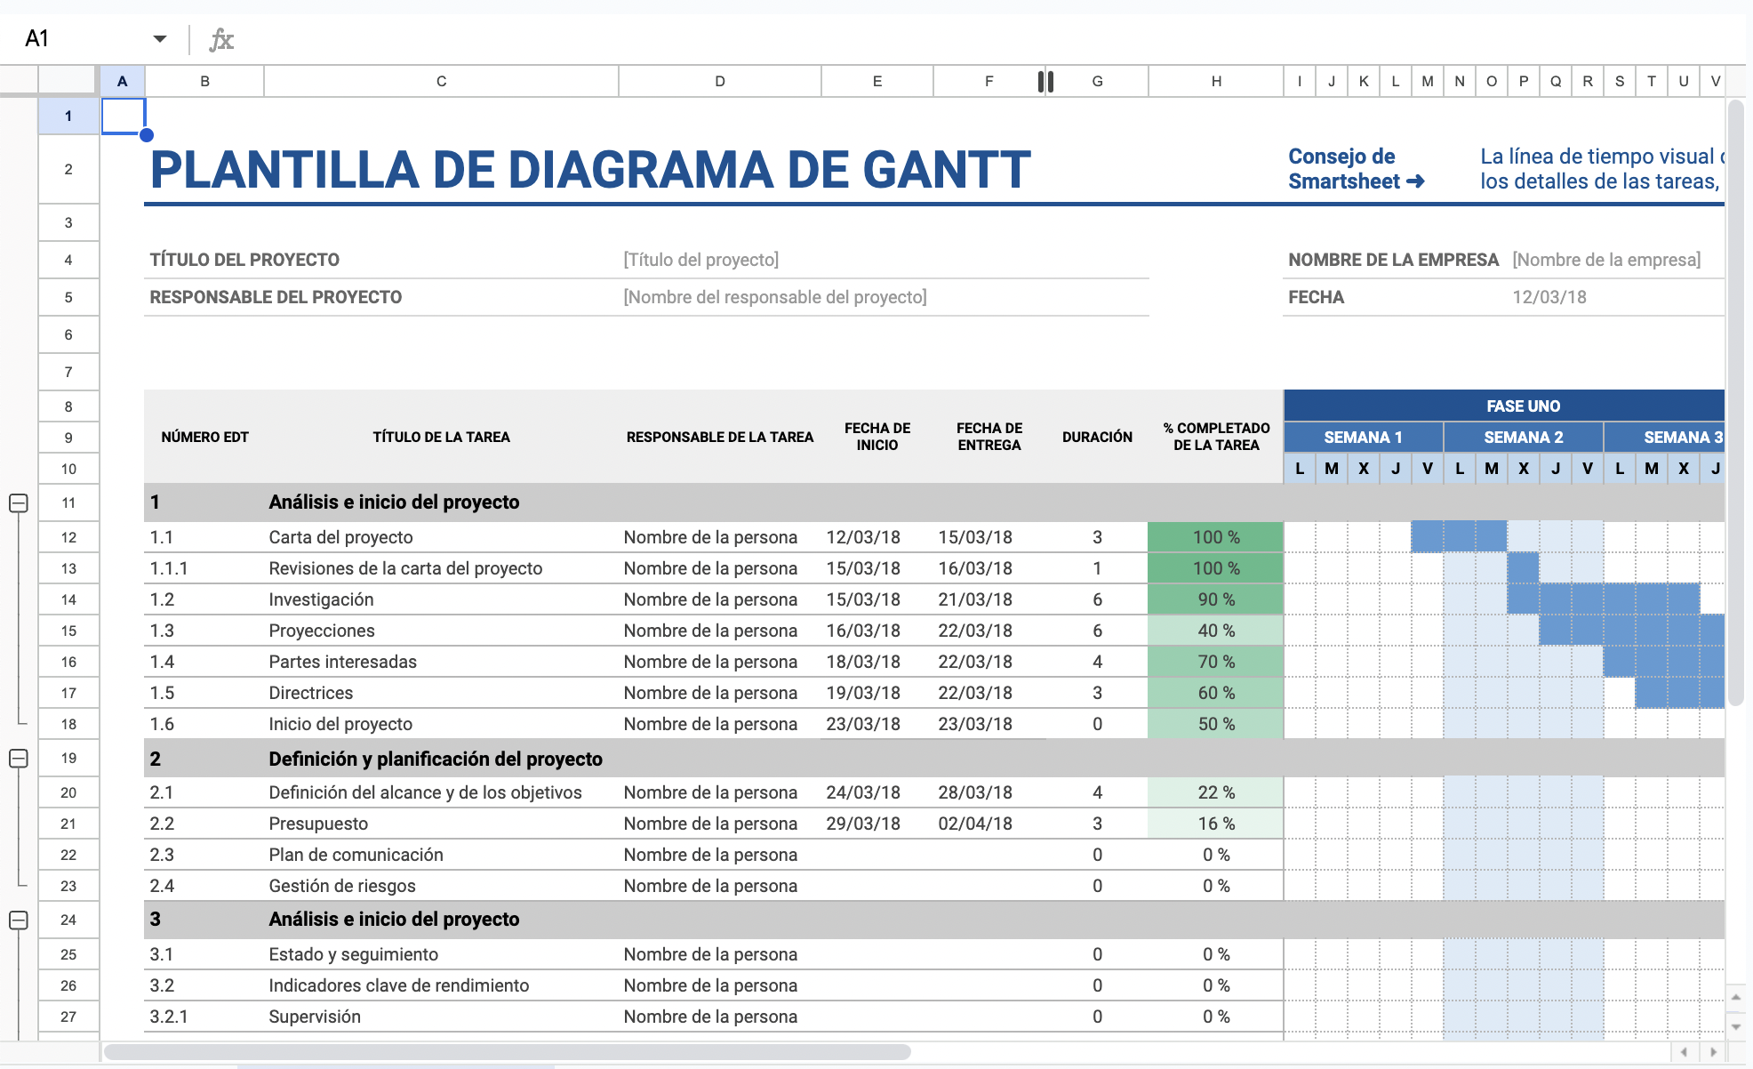This screenshot has height=1069, width=1753.
Task: Click the date value 12/03/18 next to FECHA
Action: point(1549,297)
